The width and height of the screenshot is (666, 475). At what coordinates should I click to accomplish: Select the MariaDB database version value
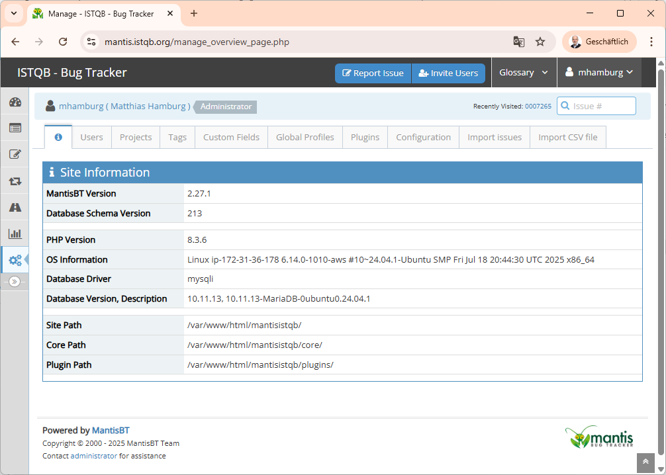(279, 299)
